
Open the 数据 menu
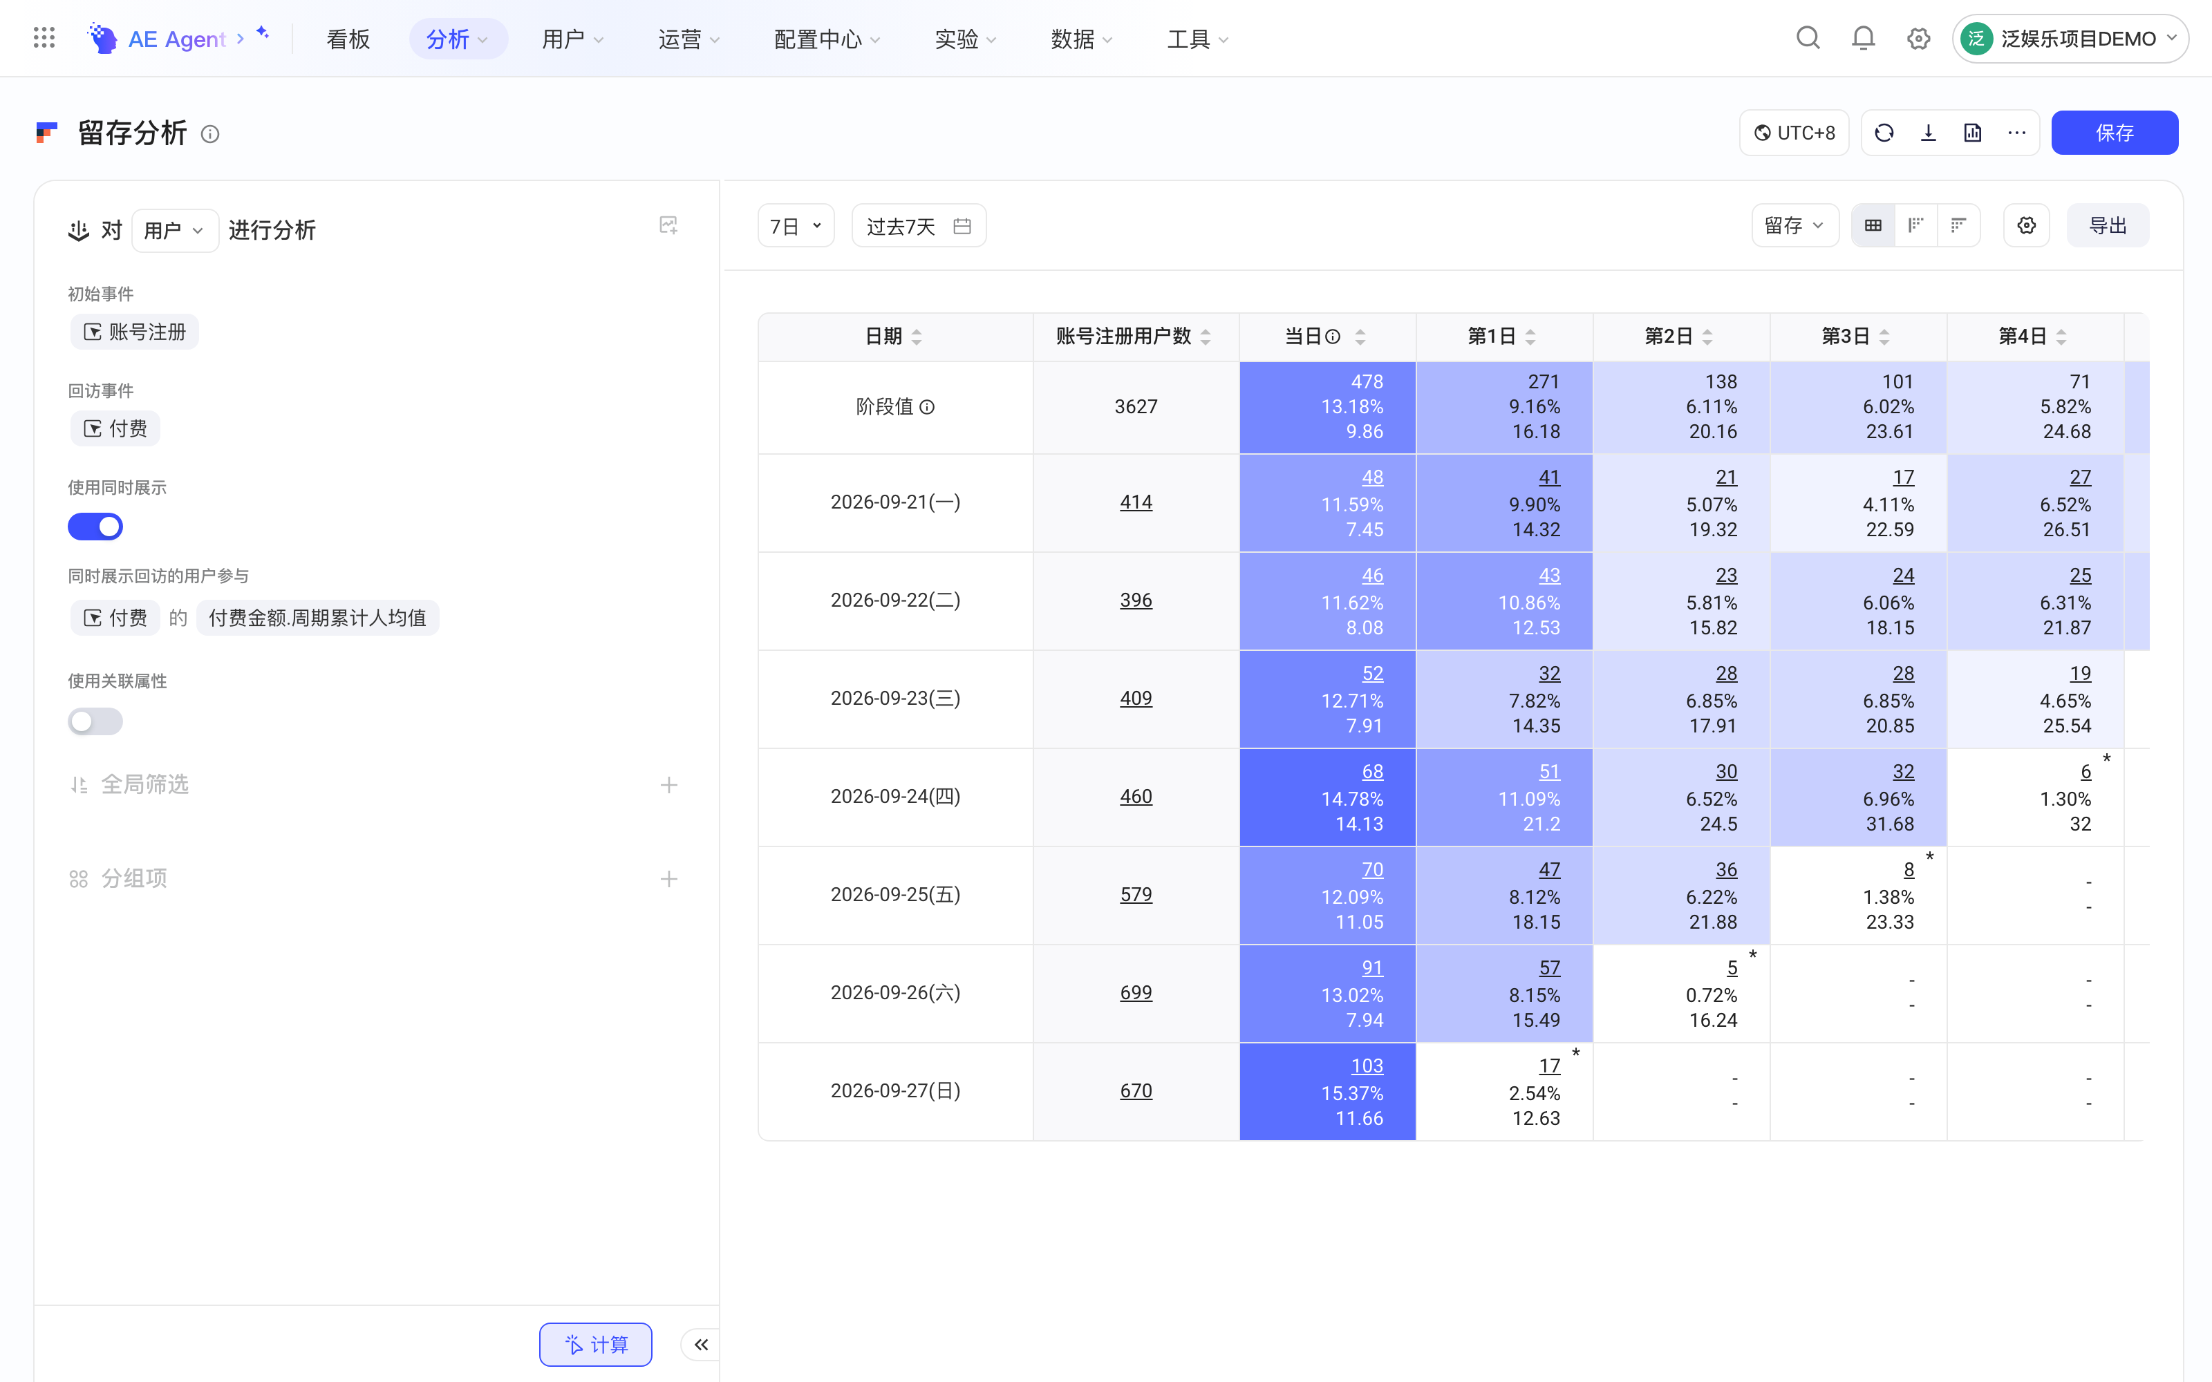1081,39
